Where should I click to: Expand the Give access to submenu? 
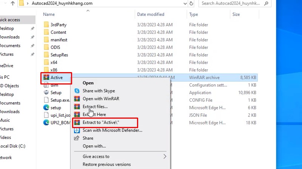pos(165,157)
